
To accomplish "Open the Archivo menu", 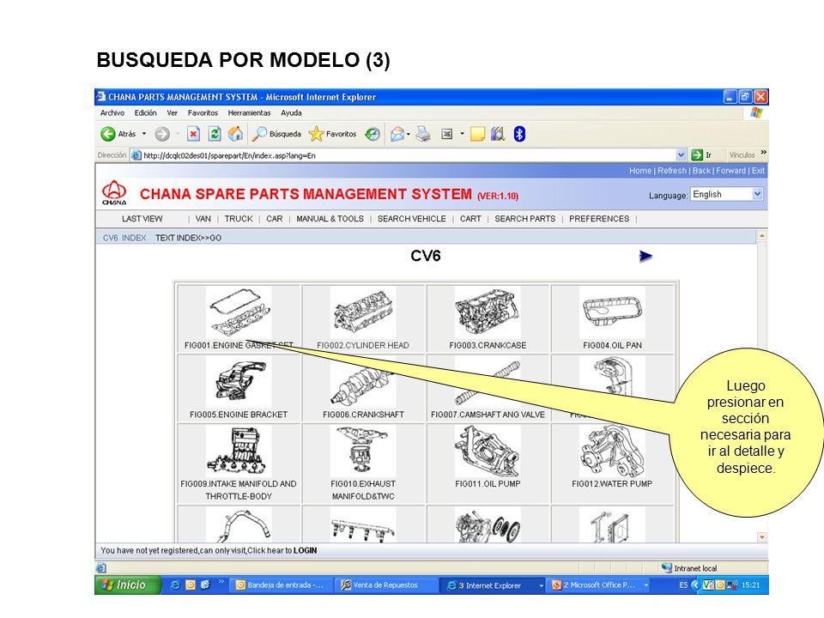I will [112, 113].
